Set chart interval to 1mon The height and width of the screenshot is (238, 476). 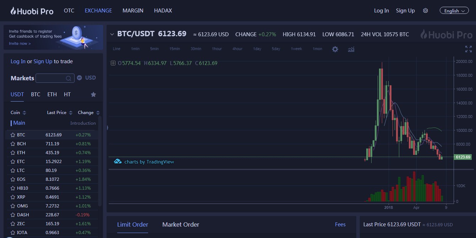pos(318,49)
